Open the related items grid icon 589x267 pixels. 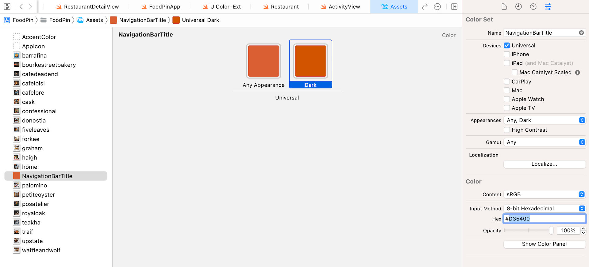tap(7, 6)
